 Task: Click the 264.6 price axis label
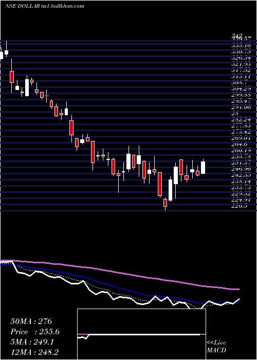[240, 145]
